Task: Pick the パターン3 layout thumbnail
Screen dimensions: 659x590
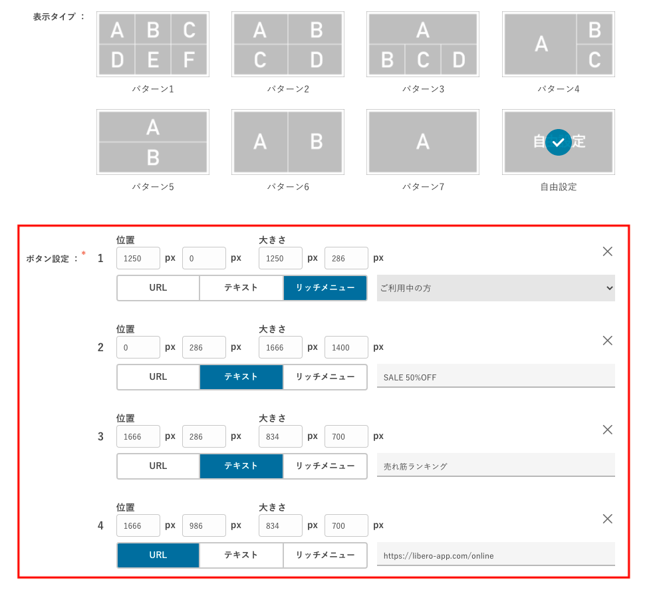Action: coord(423,45)
